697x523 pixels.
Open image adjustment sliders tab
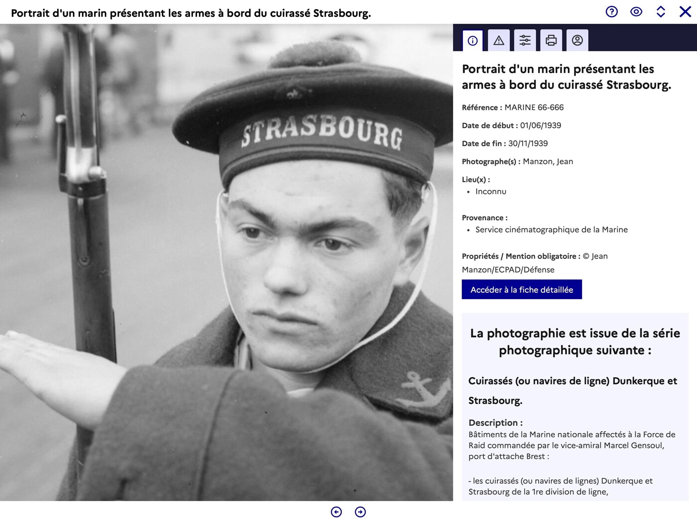(525, 40)
